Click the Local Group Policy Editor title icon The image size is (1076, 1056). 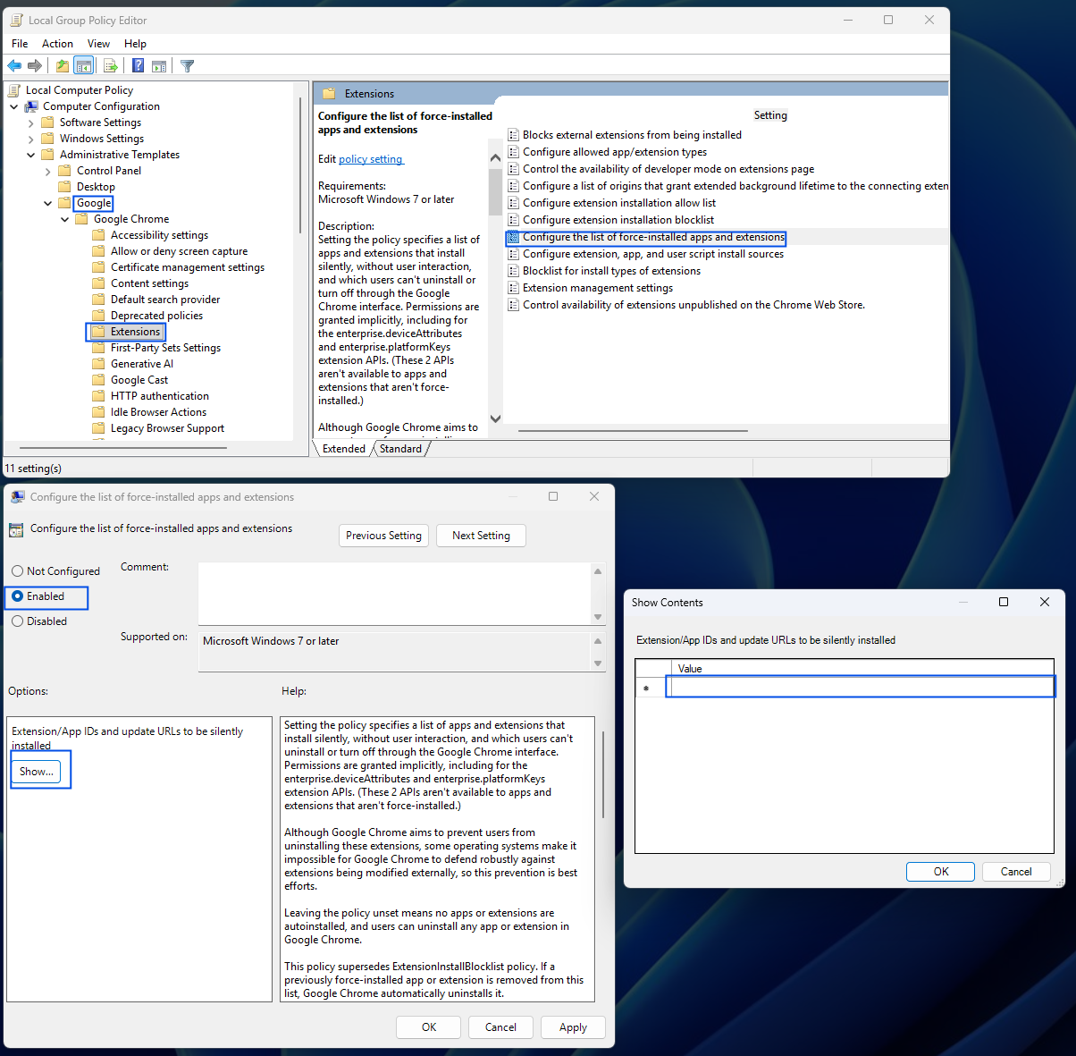coord(15,20)
